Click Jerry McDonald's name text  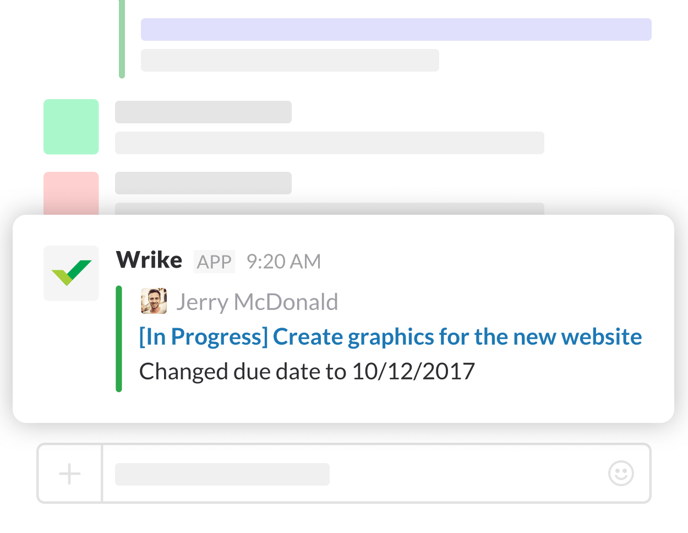[257, 301]
